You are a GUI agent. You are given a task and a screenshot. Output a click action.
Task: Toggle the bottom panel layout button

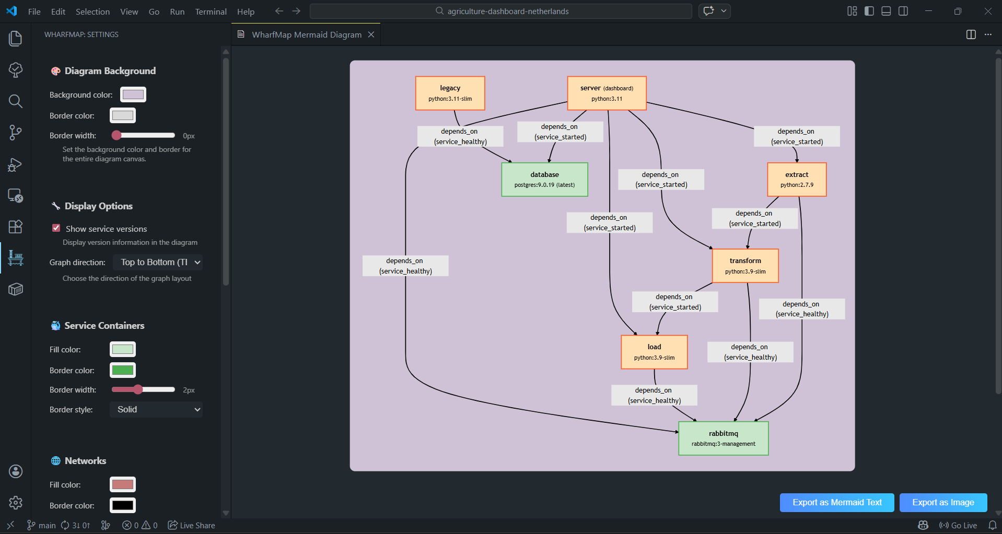[x=886, y=11]
